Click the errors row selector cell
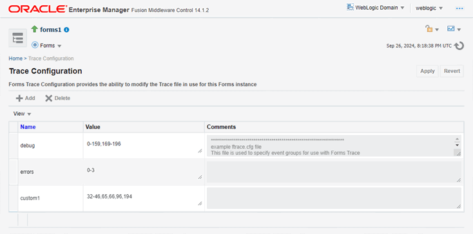 pyautogui.click(x=14, y=172)
